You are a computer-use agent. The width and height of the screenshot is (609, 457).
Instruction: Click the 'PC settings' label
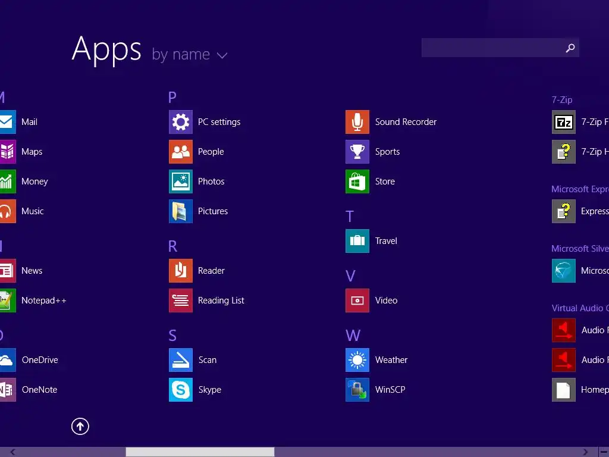click(219, 122)
